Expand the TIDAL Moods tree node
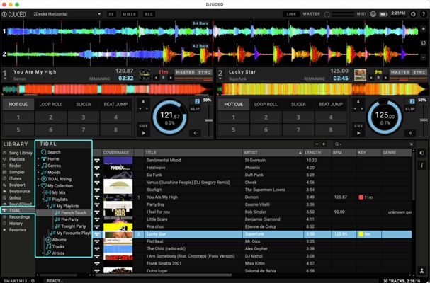The width and height of the screenshot is (430, 283). (38, 173)
